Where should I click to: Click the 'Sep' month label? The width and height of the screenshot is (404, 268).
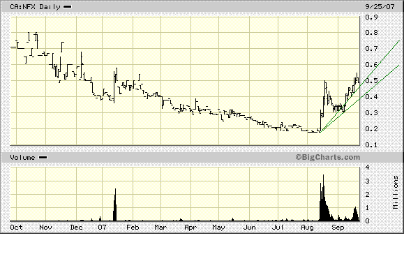point(338,228)
